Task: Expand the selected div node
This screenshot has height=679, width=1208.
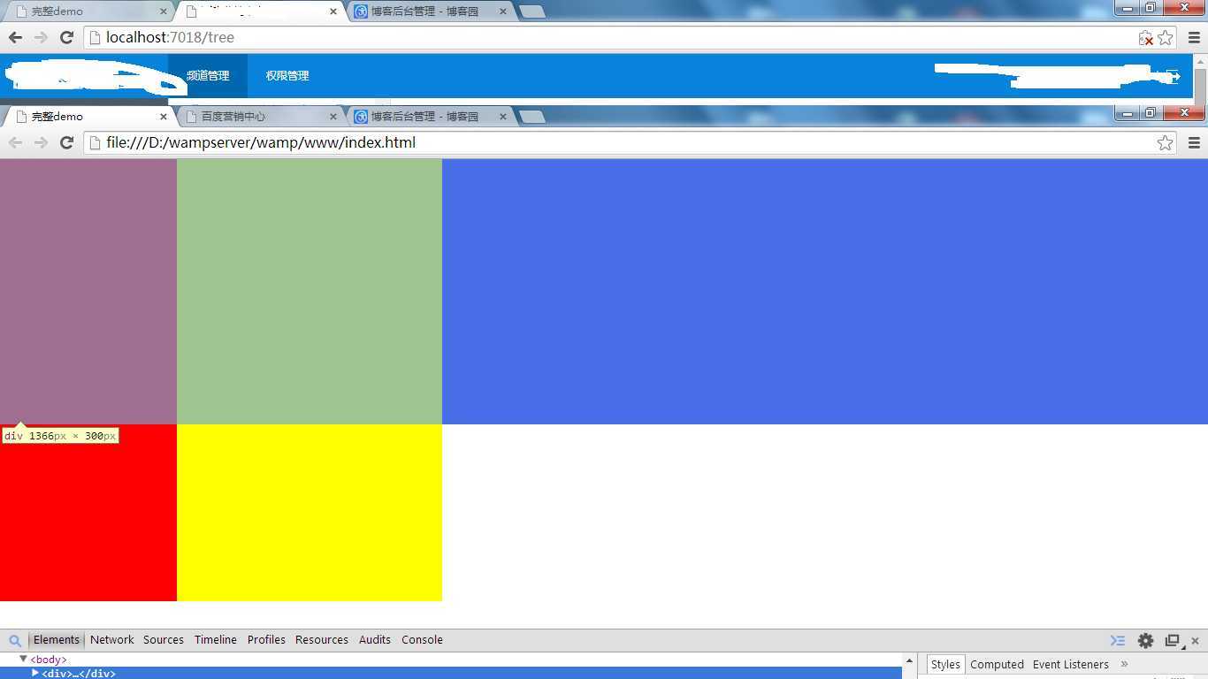Action: click(35, 673)
